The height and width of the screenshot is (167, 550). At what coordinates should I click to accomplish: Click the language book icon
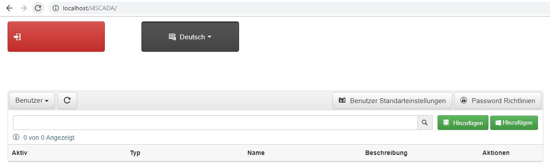(172, 37)
